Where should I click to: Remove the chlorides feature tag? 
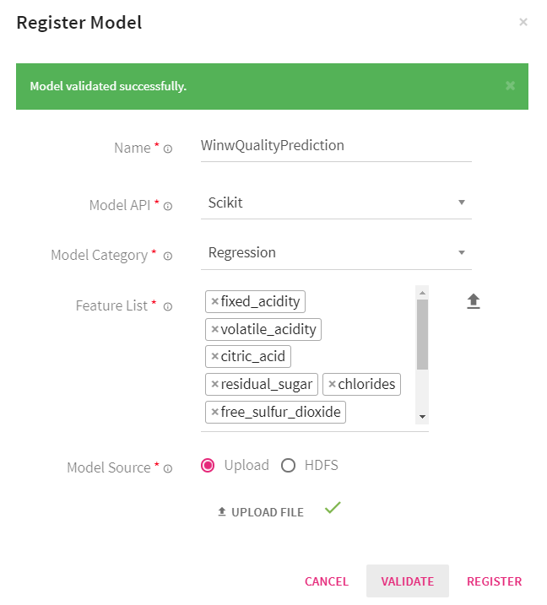click(332, 385)
